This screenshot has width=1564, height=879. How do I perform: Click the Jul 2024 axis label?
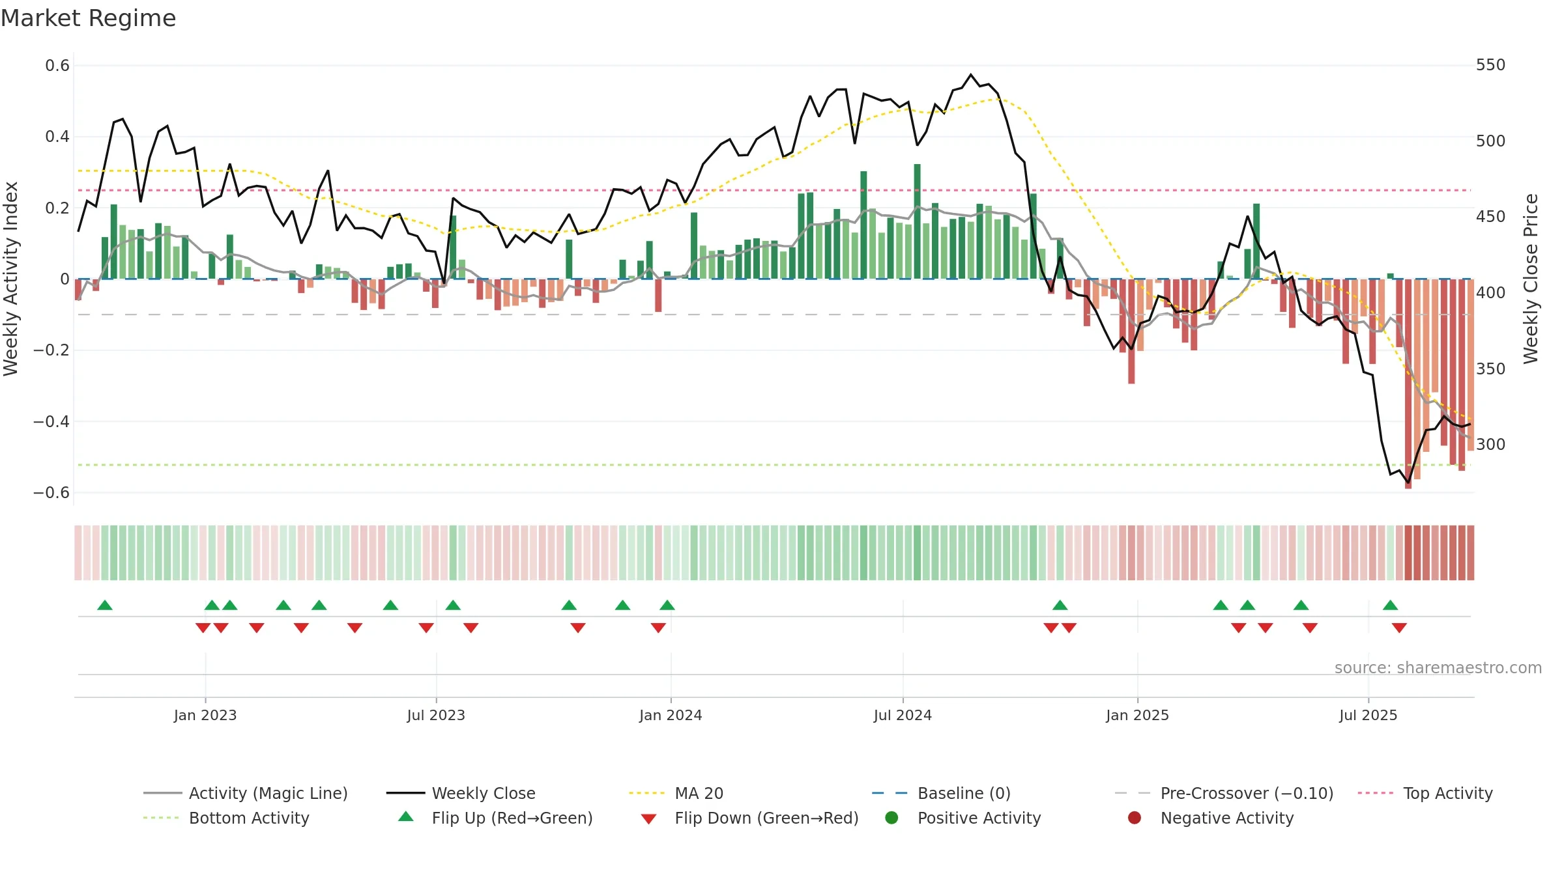(x=903, y=715)
